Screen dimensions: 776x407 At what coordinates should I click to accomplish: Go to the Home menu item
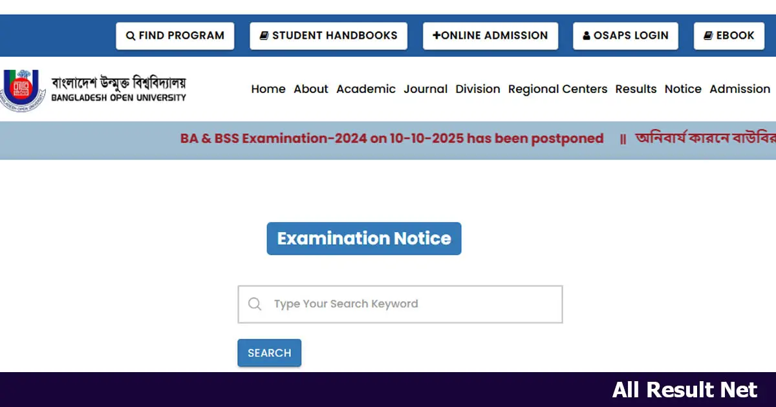pos(268,89)
